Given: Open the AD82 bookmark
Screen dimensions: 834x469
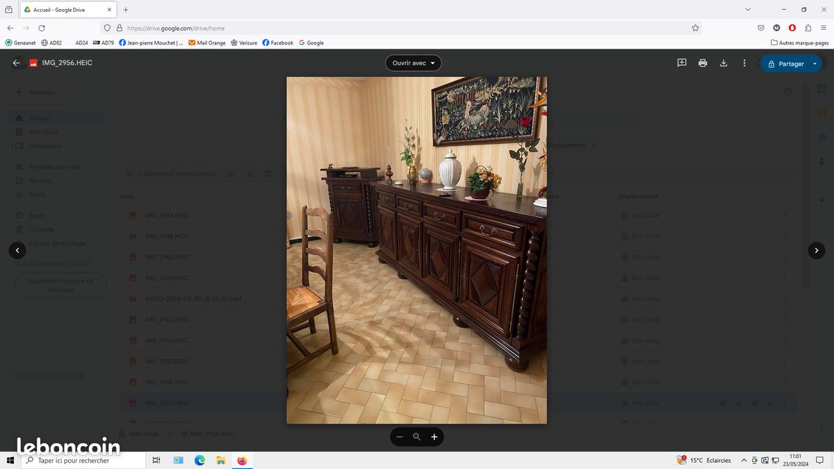Looking at the screenshot, I should pos(51,42).
